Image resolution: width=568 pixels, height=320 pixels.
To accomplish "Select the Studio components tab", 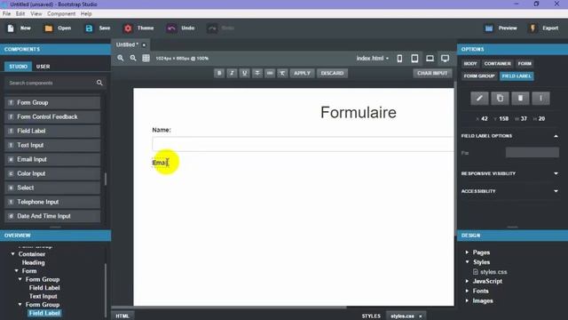I will pos(18,67).
